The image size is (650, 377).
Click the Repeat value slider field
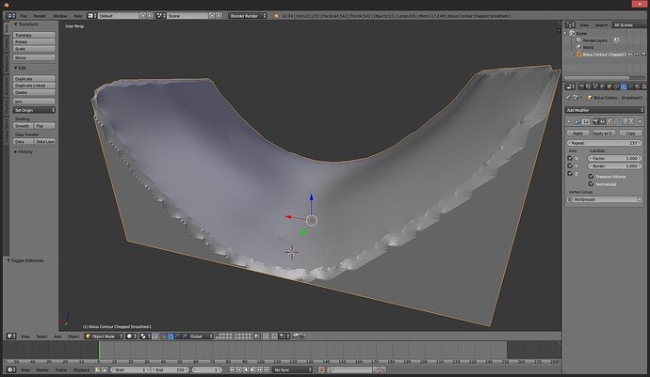pos(604,143)
